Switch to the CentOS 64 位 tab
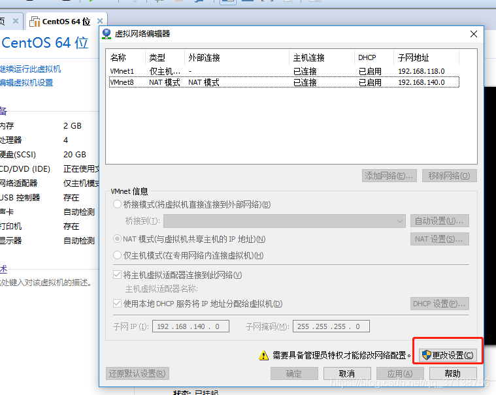The image size is (496, 395). pos(67,22)
